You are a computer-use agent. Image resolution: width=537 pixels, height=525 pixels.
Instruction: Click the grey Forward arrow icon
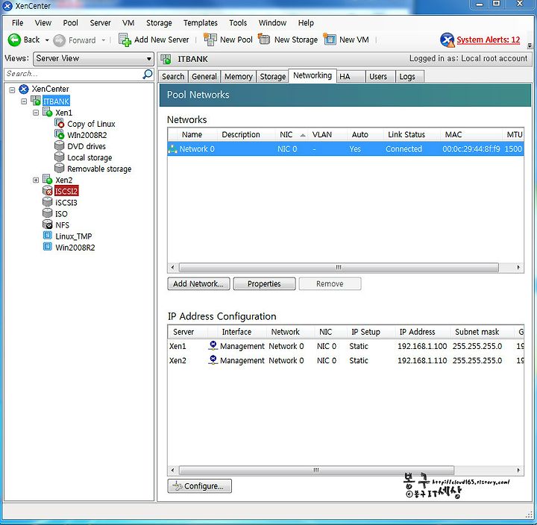pyautogui.click(x=59, y=40)
